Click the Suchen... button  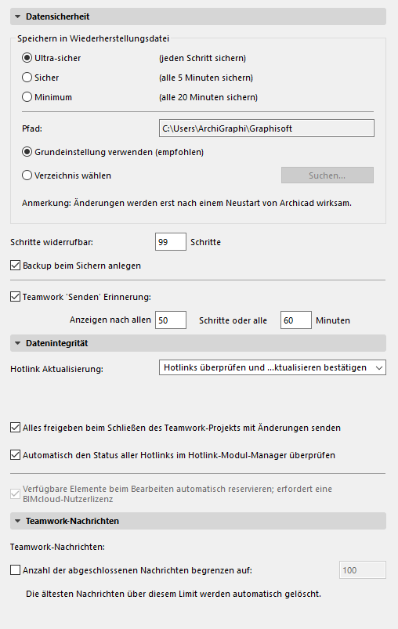pos(327,175)
